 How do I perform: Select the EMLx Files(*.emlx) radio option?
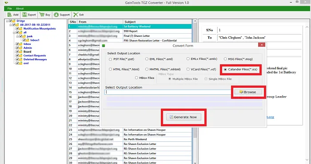pyautogui.click(x=188, y=59)
